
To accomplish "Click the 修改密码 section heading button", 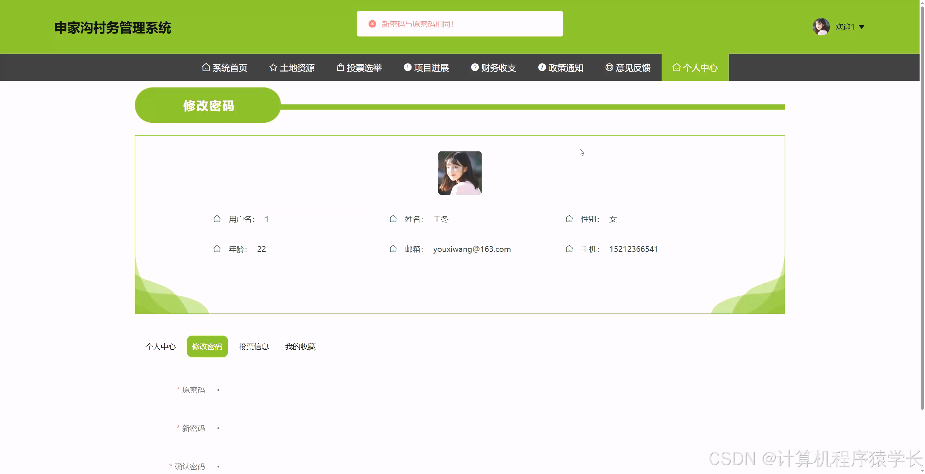I will click(x=208, y=105).
